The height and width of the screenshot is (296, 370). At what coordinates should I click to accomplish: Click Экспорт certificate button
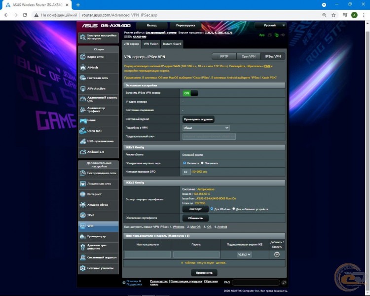point(195,209)
